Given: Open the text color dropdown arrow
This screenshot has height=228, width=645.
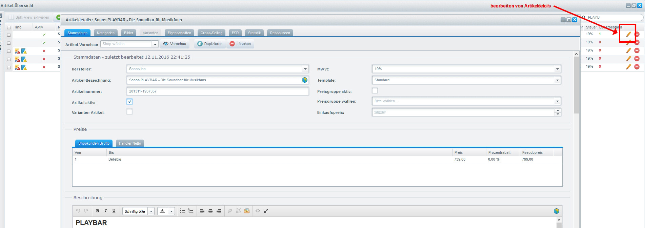Looking at the screenshot, I should [172, 211].
